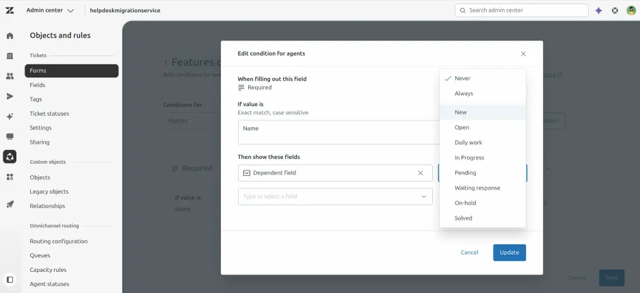Open the Apps and integrations grid icon
Image resolution: width=640 pixels, height=293 pixels.
[10, 177]
